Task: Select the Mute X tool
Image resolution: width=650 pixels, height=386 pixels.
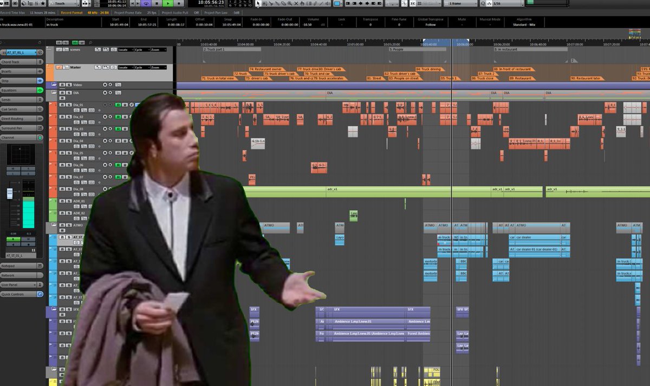Action: click(296, 3)
